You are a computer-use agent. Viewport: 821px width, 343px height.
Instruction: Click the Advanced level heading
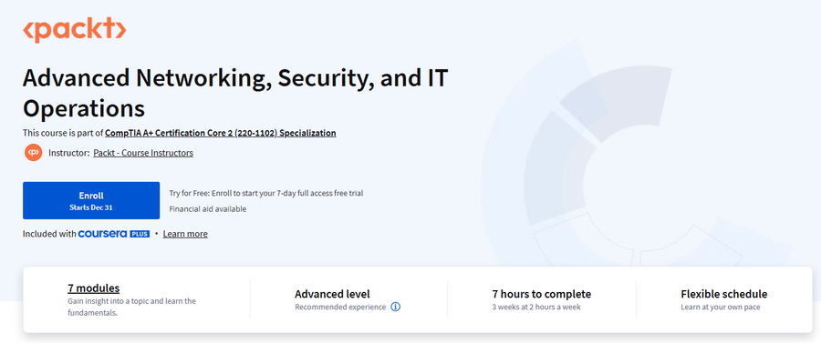(332, 294)
